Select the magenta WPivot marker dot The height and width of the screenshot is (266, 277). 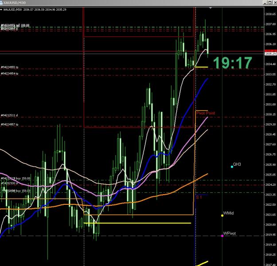(222, 236)
